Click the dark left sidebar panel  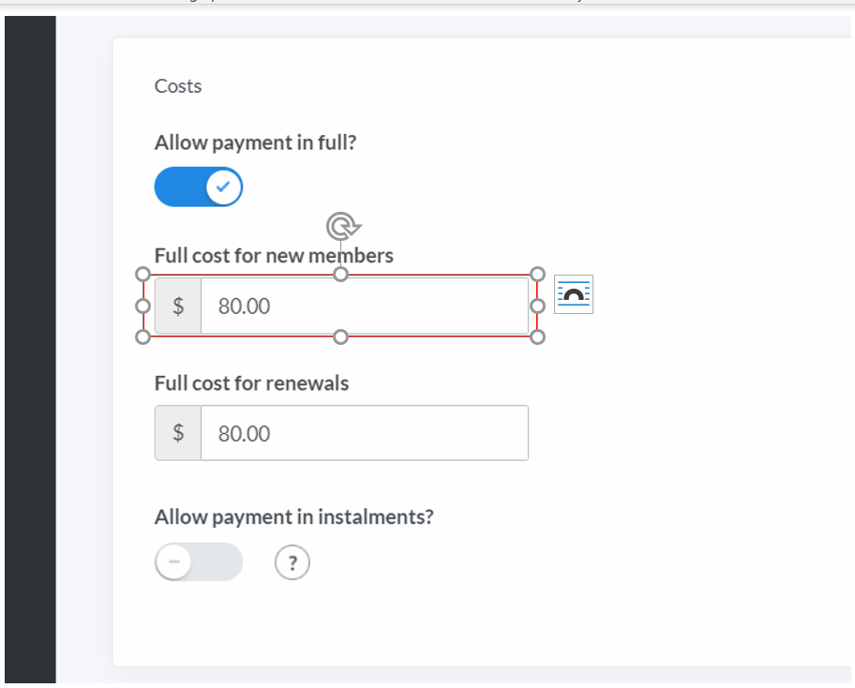click(x=31, y=349)
